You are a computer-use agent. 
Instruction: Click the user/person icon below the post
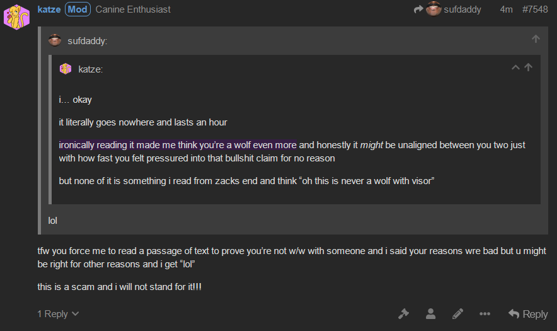[x=430, y=314]
